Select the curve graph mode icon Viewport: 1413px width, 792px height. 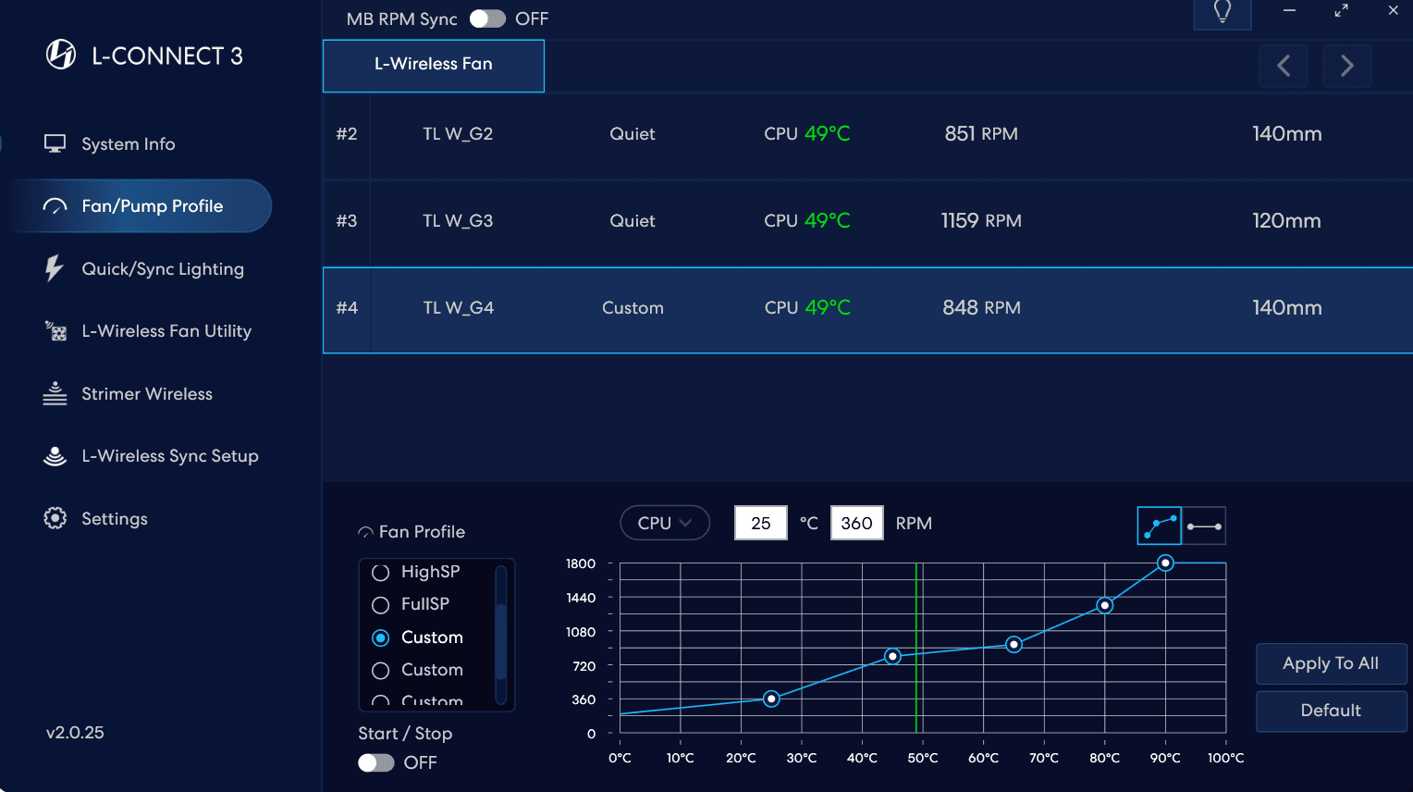click(1159, 526)
